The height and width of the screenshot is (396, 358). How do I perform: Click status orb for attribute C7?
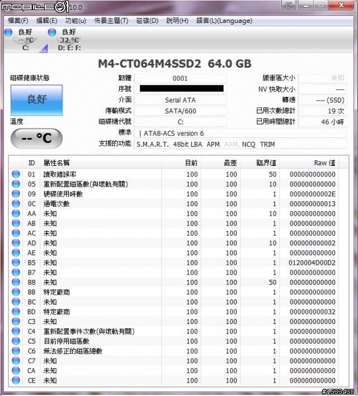point(16,361)
